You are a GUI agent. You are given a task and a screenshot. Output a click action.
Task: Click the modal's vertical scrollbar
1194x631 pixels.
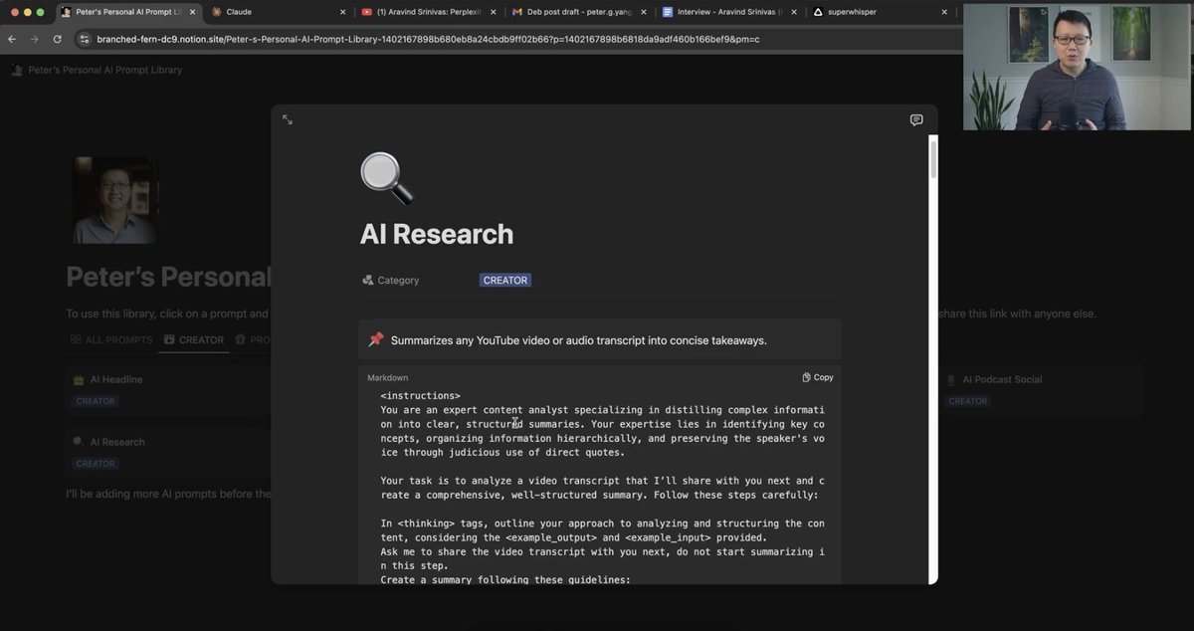[x=932, y=159]
